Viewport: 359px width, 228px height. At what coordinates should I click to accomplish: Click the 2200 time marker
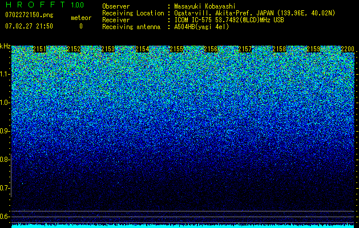[x=348, y=49]
